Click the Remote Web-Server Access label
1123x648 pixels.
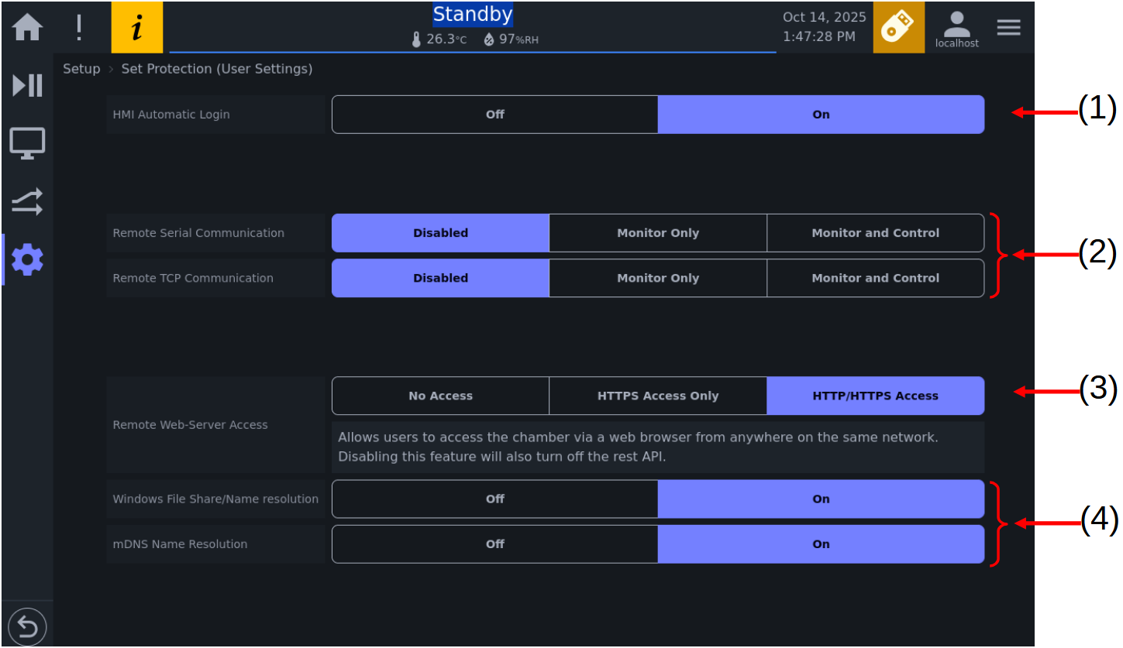click(x=191, y=425)
